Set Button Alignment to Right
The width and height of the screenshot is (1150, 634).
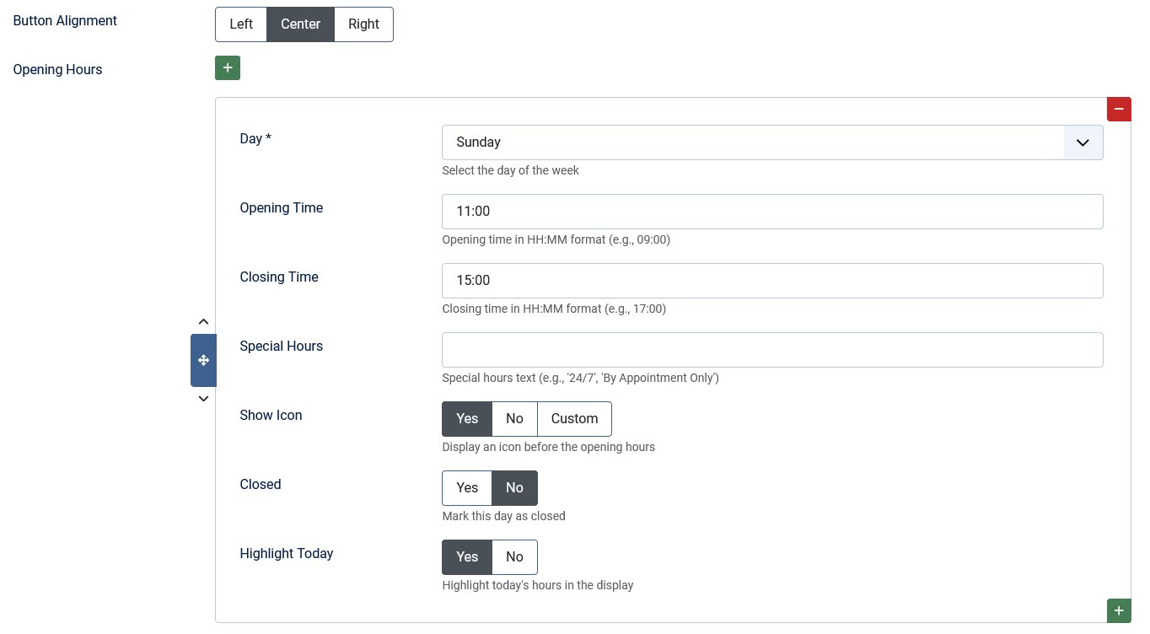click(363, 24)
